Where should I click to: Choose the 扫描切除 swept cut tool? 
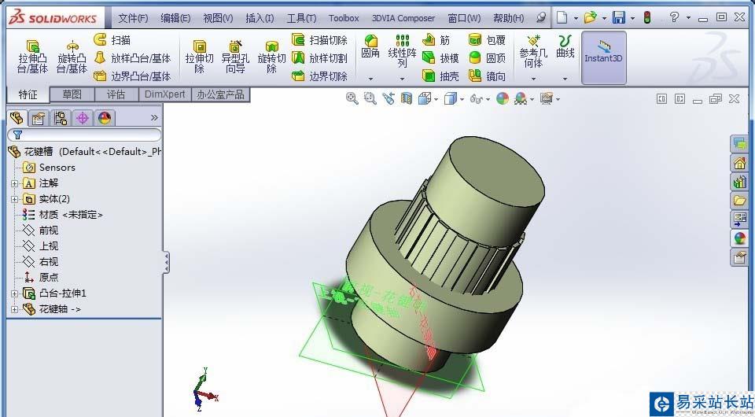[319, 40]
